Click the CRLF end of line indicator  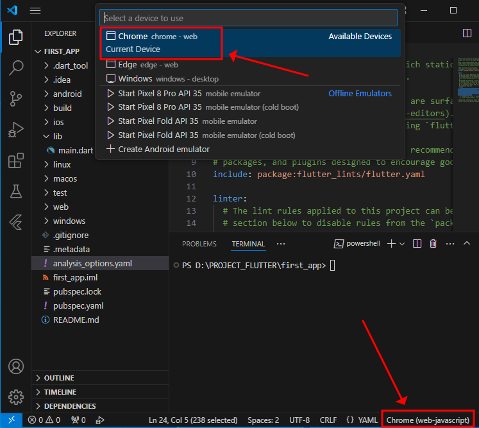(x=328, y=420)
